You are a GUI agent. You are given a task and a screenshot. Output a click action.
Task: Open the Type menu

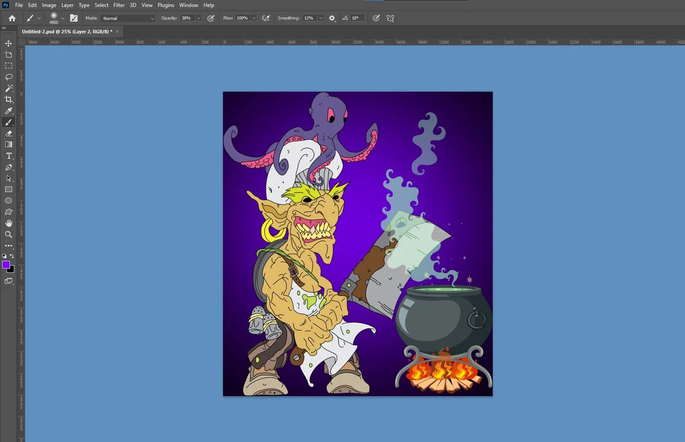click(84, 5)
